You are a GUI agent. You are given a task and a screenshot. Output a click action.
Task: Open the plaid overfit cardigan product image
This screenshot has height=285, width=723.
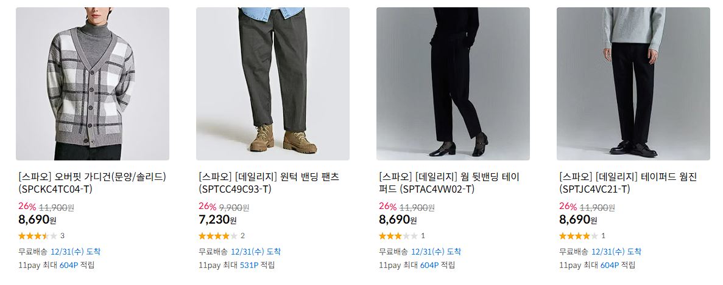click(92, 84)
